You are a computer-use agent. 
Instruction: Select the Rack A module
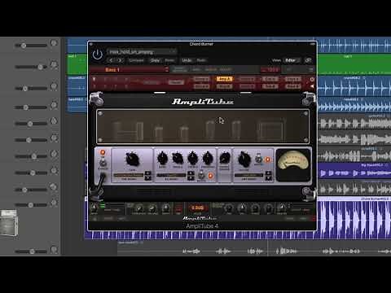point(293,79)
